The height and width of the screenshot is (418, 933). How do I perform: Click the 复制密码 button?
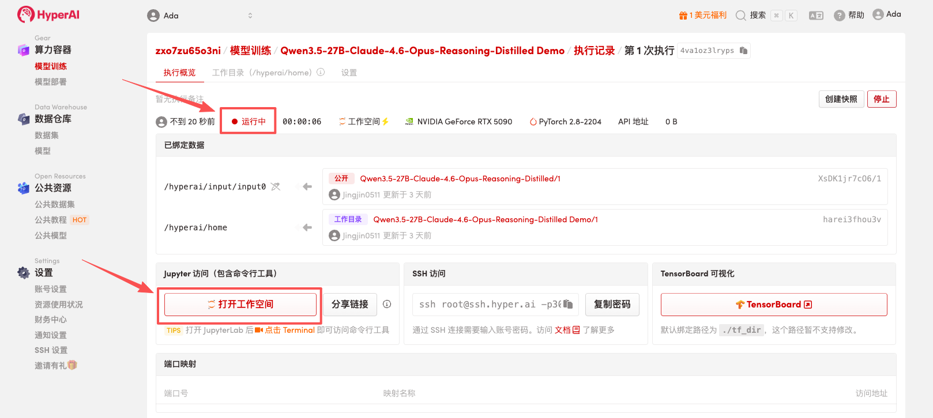[x=612, y=305]
